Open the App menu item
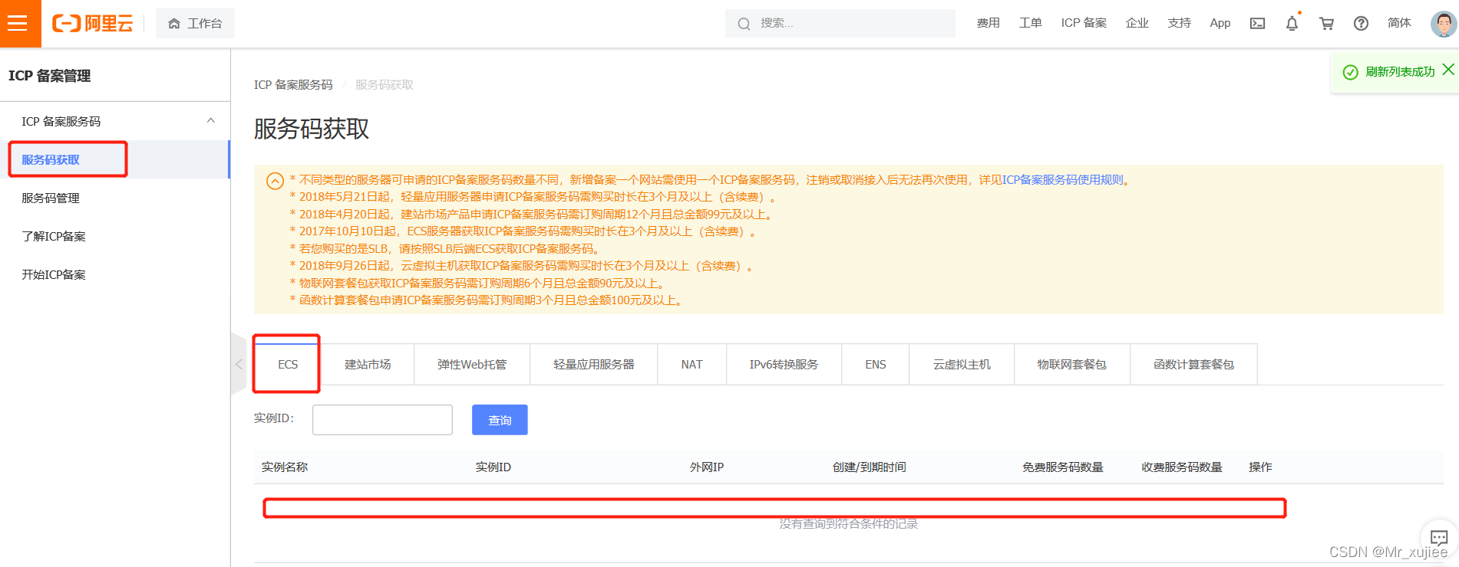Viewport: 1459px width, 567px height. [x=1220, y=23]
